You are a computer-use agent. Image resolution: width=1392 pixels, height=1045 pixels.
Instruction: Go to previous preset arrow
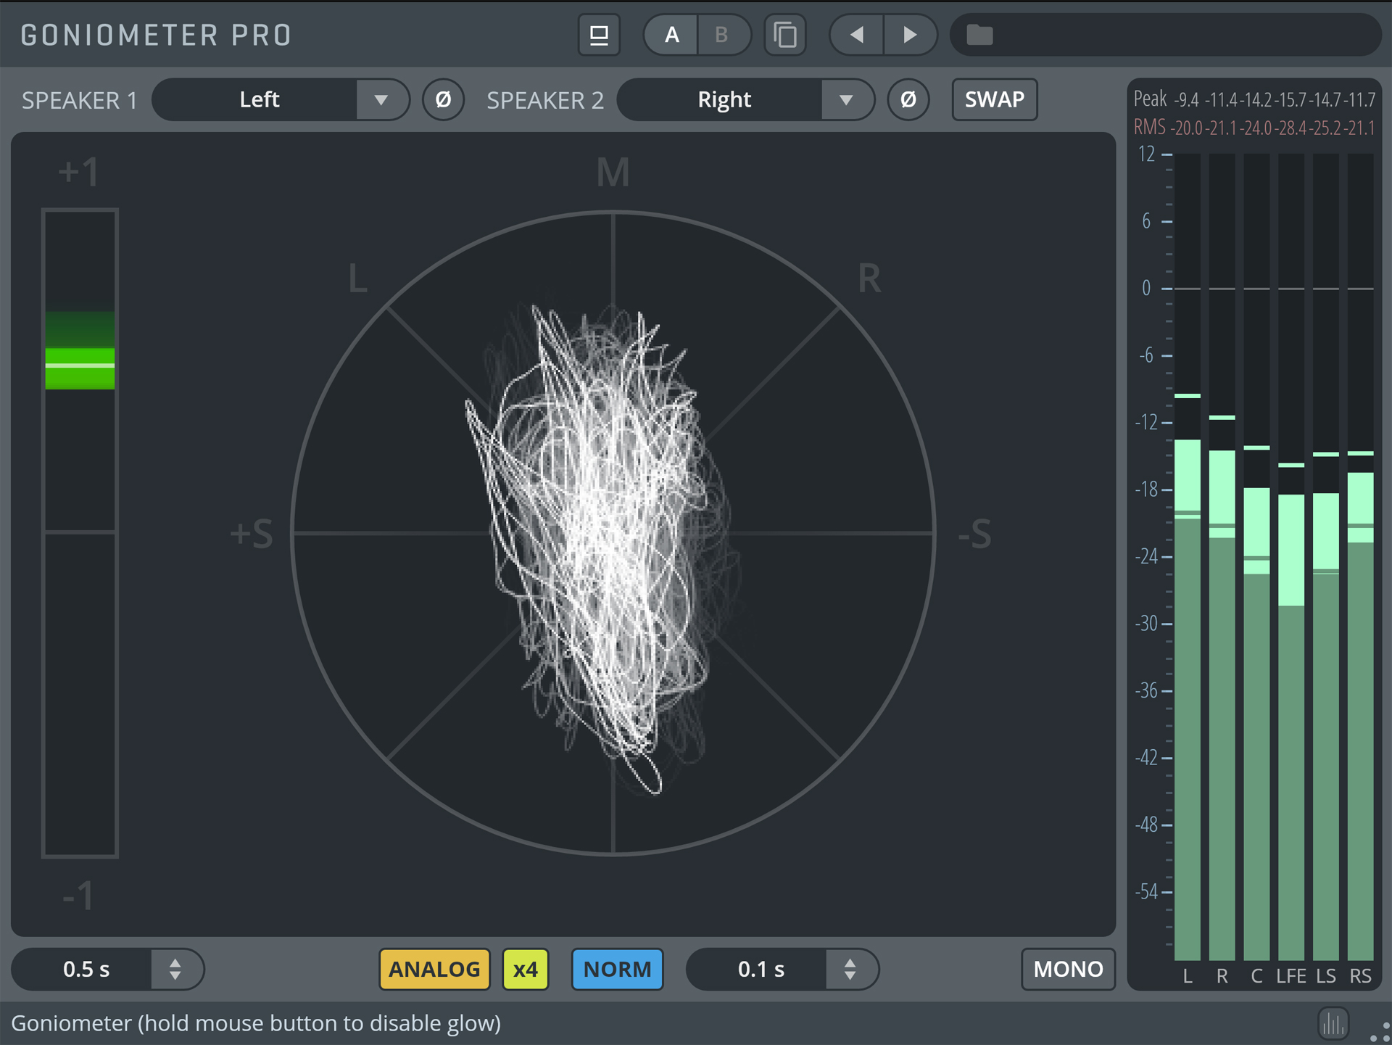(x=857, y=35)
